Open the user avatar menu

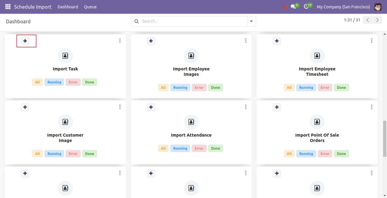pyautogui.click(x=378, y=7)
